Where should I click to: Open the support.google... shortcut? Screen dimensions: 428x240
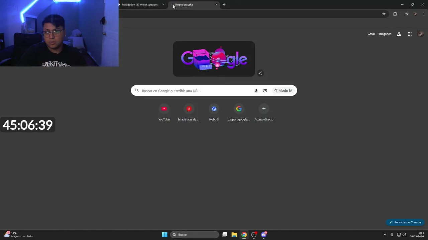pos(239,113)
